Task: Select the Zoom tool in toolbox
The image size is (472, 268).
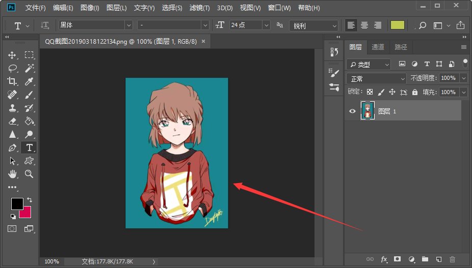Action: 29,174
